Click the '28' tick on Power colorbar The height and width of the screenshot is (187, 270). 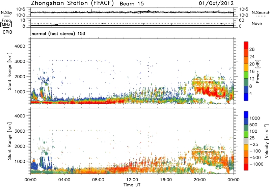point(252,49)
